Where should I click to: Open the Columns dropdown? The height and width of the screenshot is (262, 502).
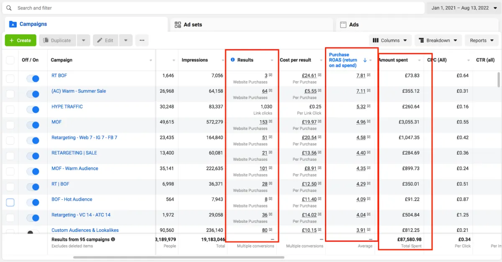pyautogui.click(x=390, y=40)
